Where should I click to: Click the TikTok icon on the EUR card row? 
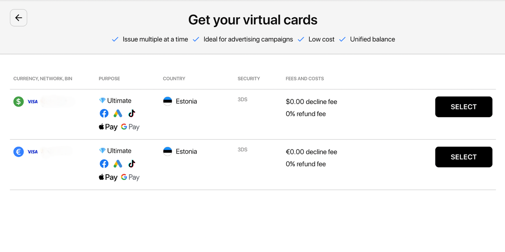131,163
